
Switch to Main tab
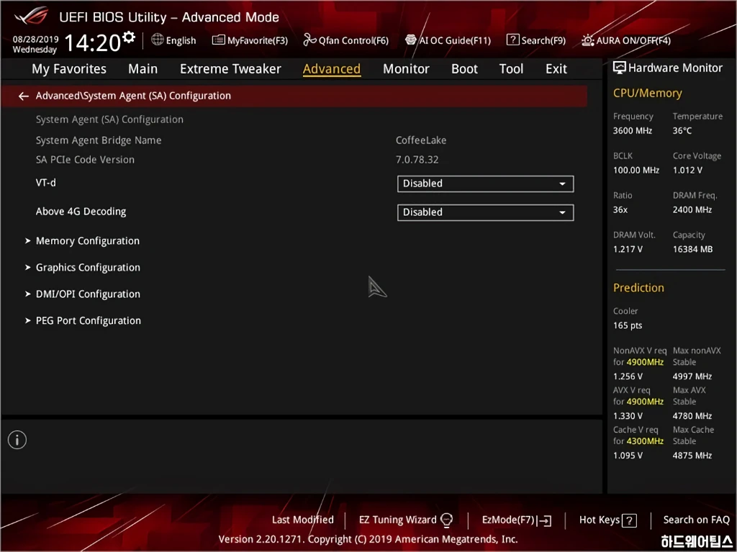(143, 69)
